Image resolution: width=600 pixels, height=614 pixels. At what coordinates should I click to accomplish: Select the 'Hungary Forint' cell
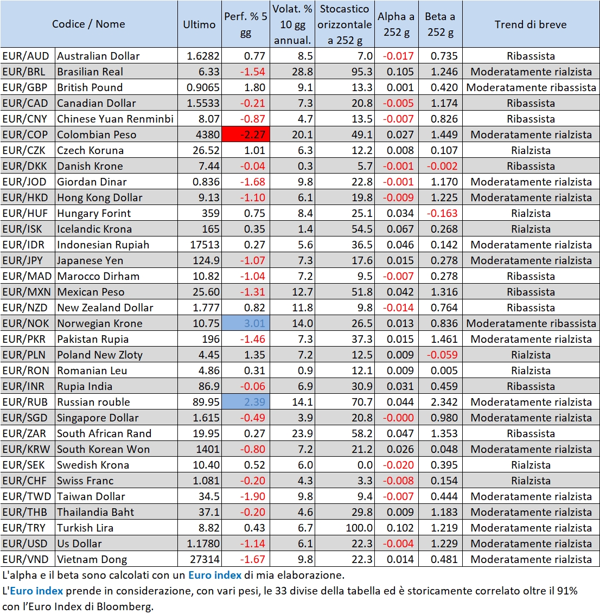[116, 213]
